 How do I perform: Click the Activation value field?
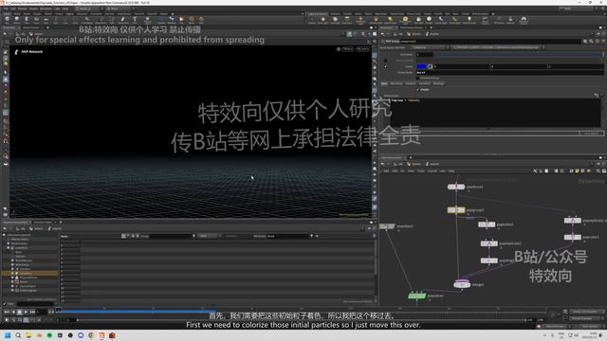pos(425,55)
